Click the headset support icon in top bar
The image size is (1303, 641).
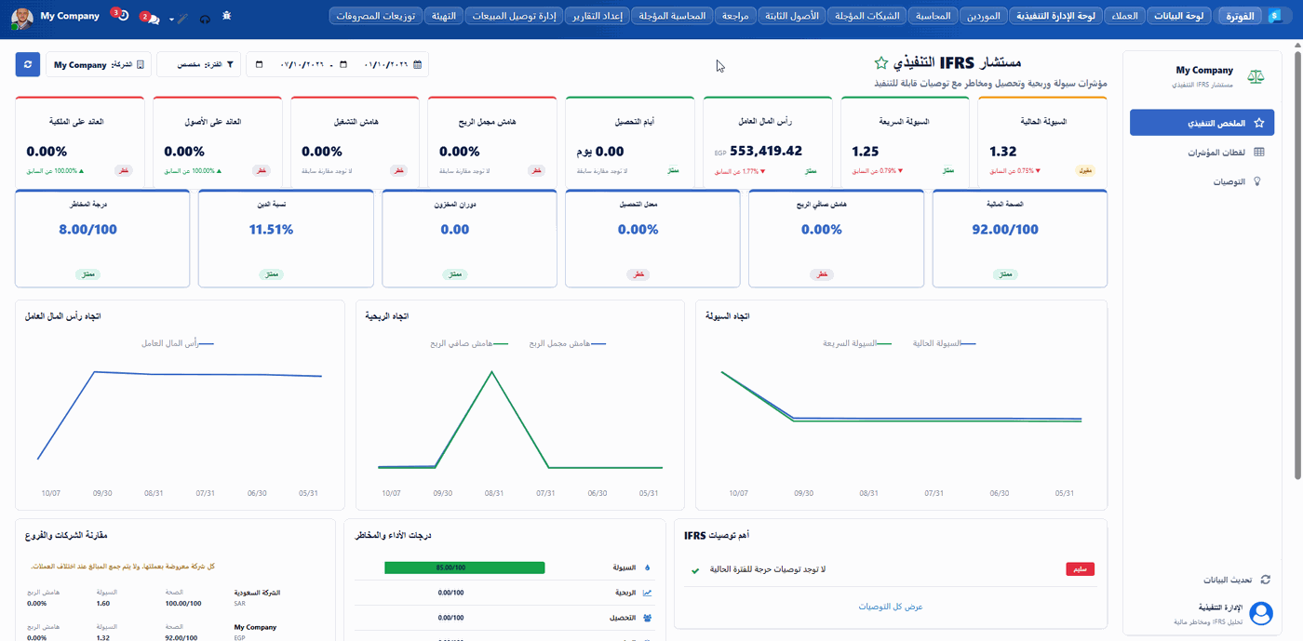[205, 18]
